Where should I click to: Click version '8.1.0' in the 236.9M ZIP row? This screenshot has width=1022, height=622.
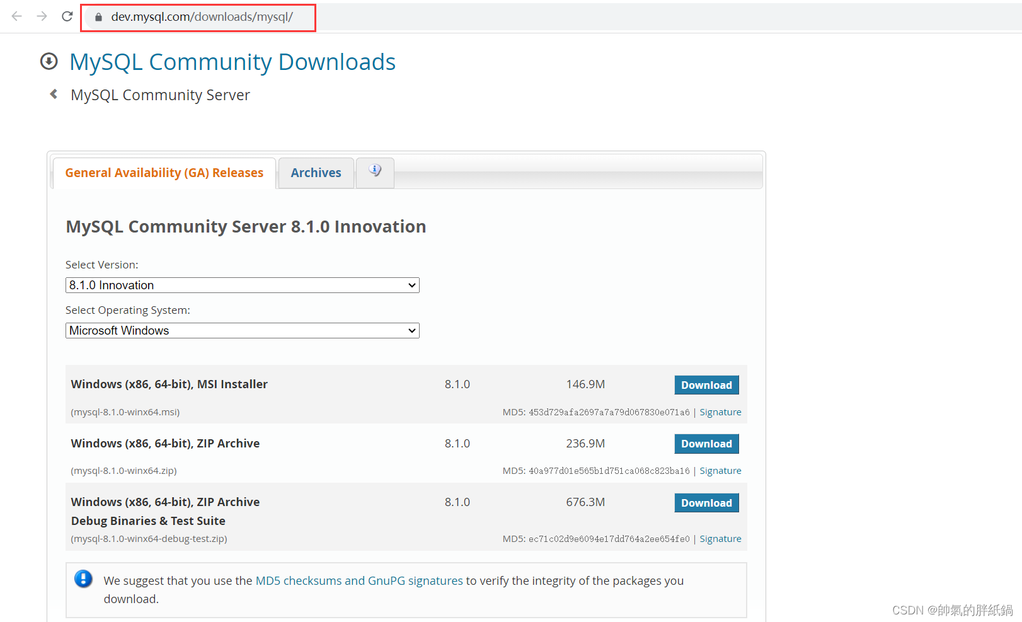coord(457,444)
